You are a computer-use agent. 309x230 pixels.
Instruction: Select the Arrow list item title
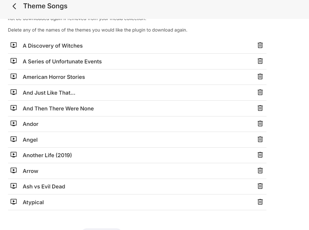click(30, 171)
